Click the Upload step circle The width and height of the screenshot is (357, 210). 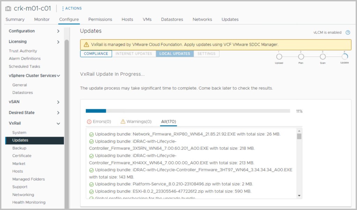(279, 57)
